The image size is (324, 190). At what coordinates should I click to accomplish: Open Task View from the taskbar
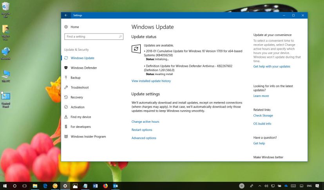point(24,186)
